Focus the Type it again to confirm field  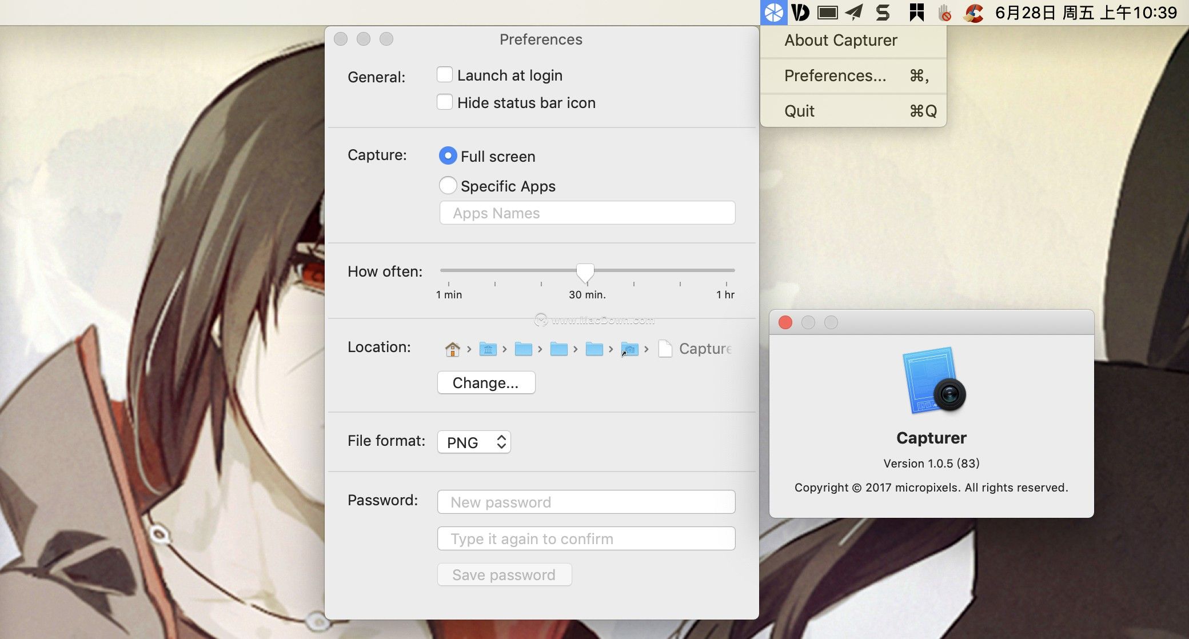586,538
